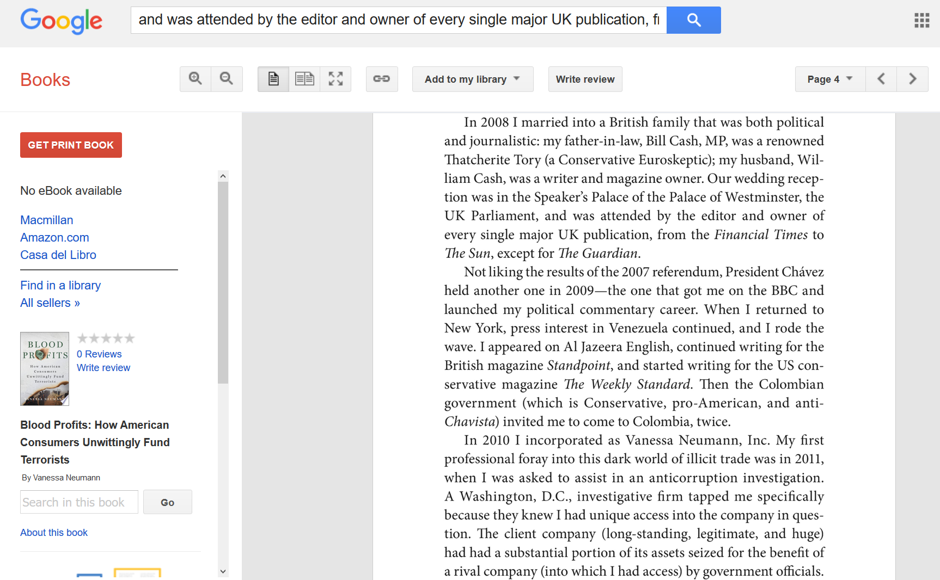Click the sidebar Write review link

click(103, 368)
